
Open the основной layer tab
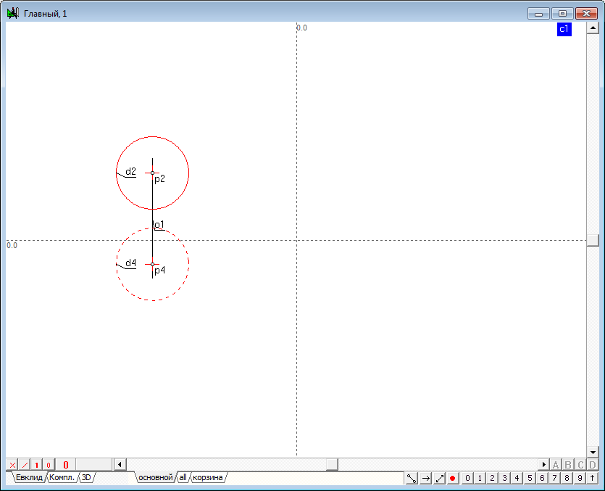156,477
